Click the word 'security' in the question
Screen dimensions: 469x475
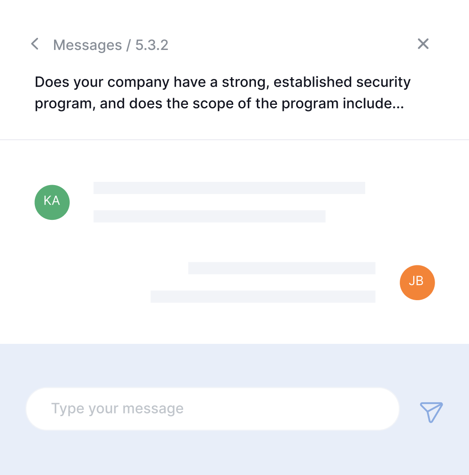pos(383,83)
